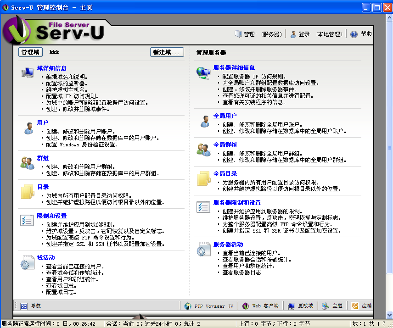Viewport: 393px width, 328px height.
Task: Select the 导航 menu label
Action: [x=36, y=306]
